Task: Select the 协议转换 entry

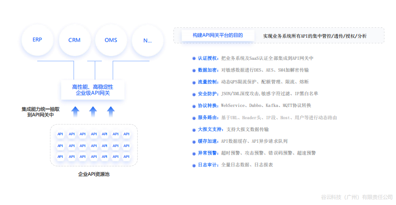Action: tap(207, 106)
